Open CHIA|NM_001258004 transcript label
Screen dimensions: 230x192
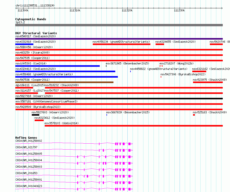tap(29, 160)
